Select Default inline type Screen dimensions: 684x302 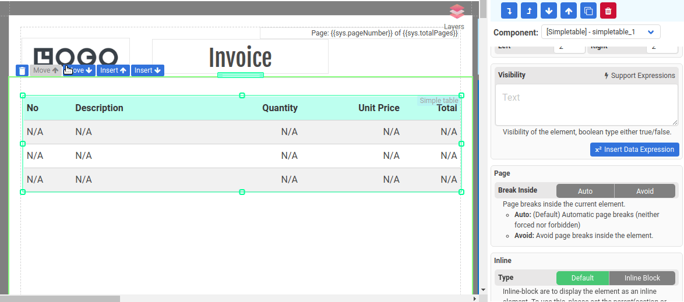point(582,278)
